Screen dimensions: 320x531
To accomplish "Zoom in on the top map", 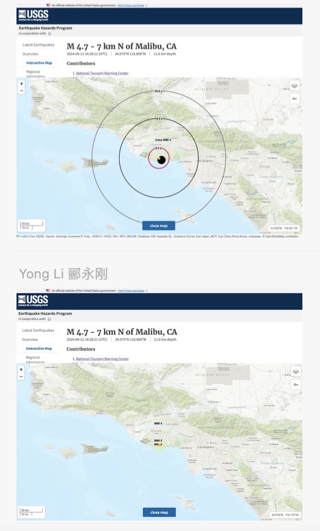I will point(21,84).
